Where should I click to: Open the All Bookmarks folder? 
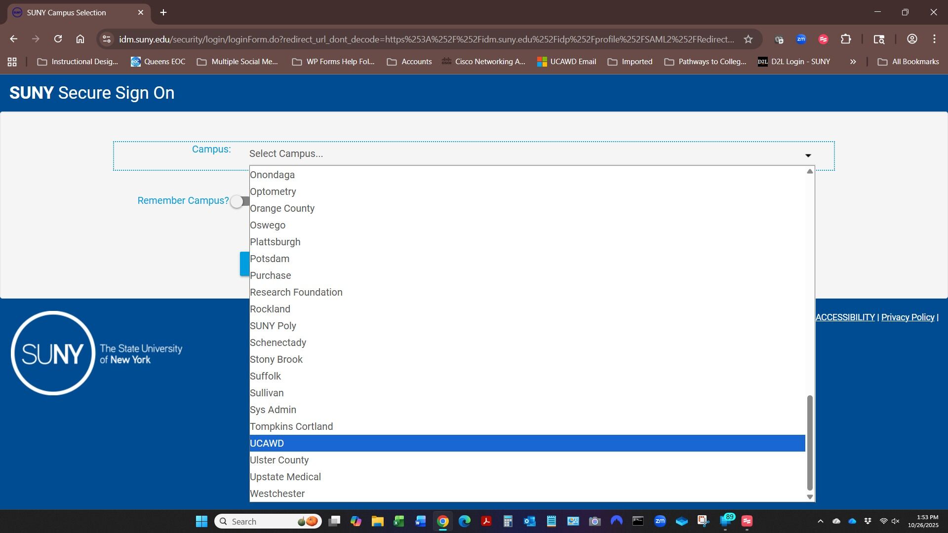click(908, 62)
